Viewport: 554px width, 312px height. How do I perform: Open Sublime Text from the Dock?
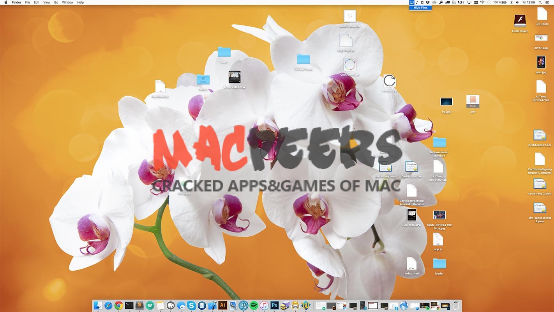pyautogui.click(x=140, y=306)
